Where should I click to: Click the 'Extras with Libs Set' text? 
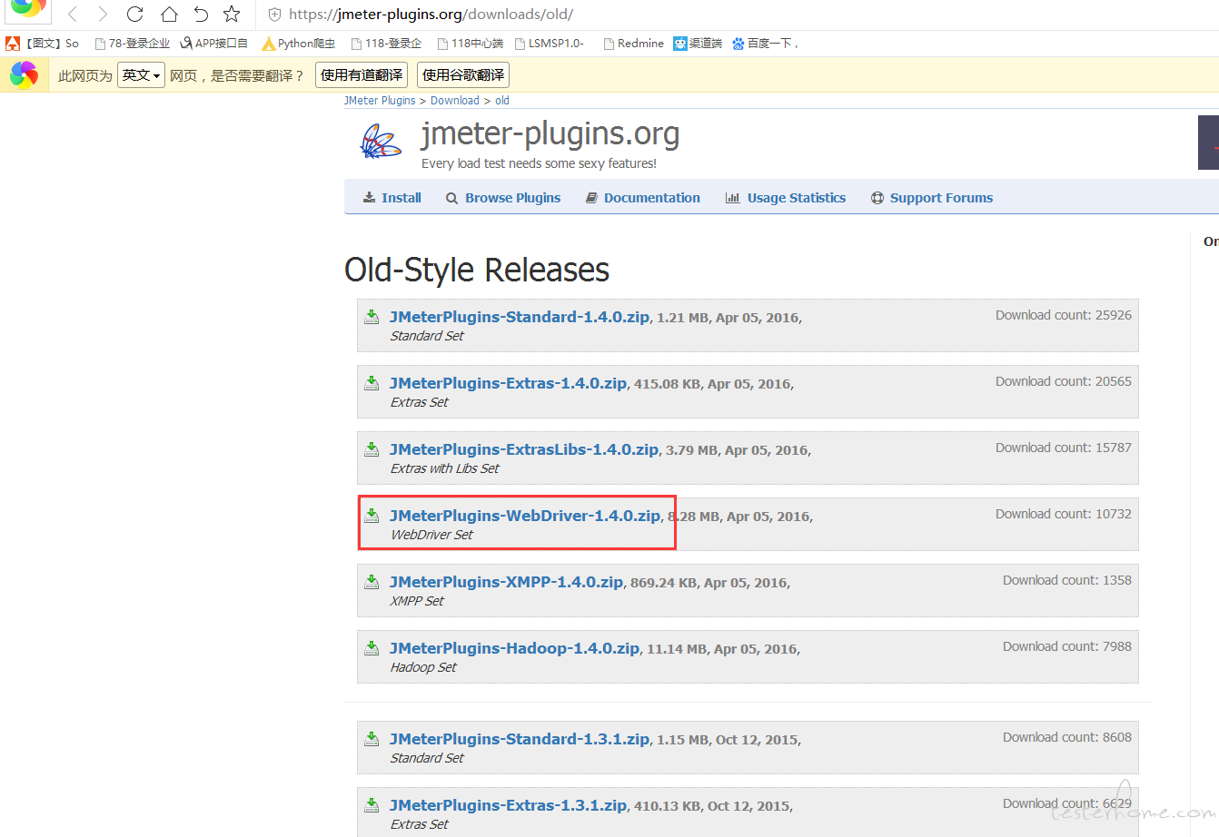point(445,468)
